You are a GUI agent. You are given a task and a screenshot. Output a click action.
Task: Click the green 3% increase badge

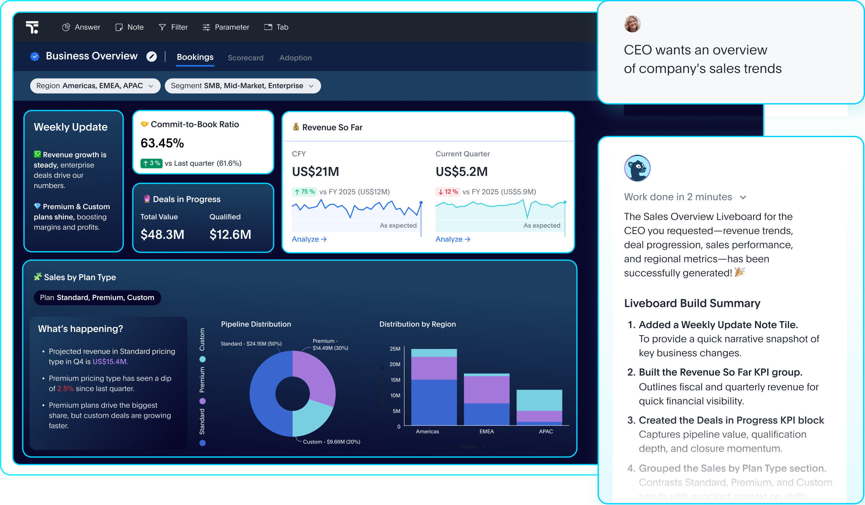pos(151,163)
